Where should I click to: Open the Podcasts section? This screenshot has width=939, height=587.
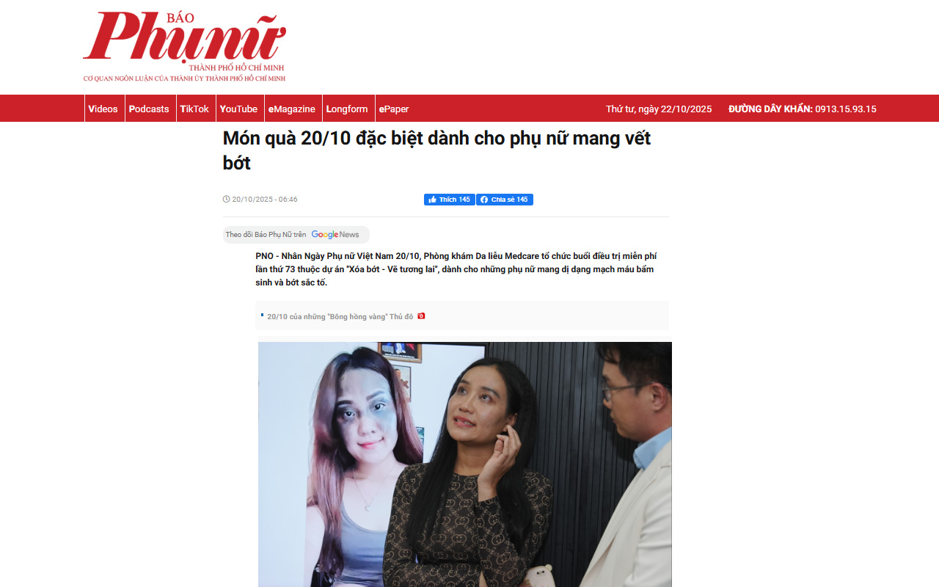coord(149,109)
